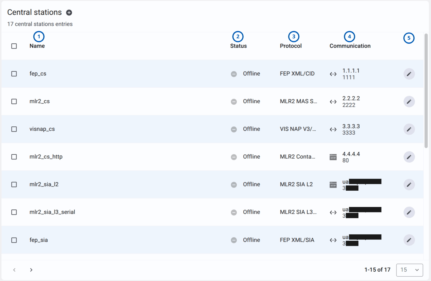Click offline status icon for fep_sia

234,240
